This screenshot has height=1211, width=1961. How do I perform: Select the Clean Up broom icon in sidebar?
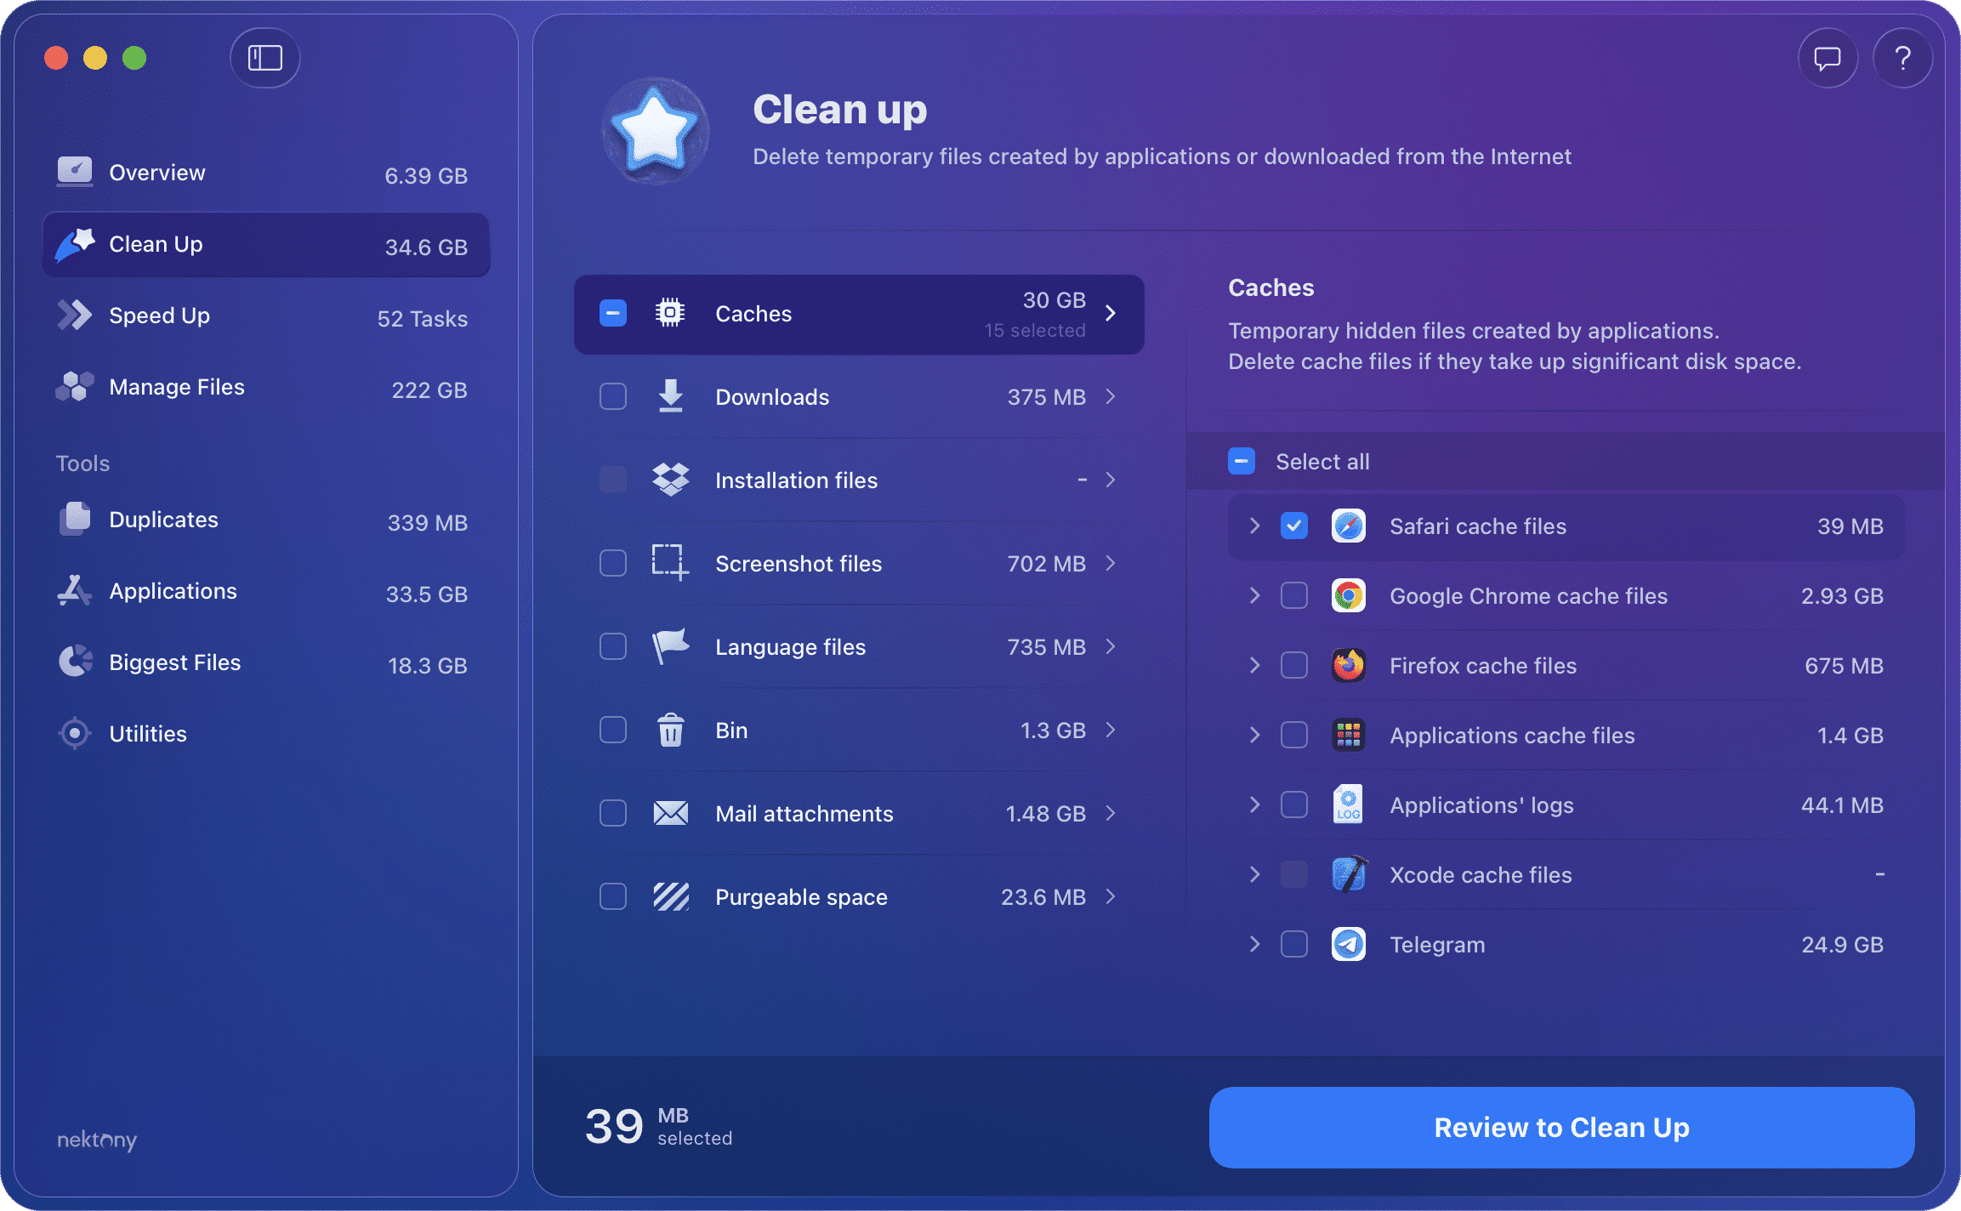(x=75, y=244)
